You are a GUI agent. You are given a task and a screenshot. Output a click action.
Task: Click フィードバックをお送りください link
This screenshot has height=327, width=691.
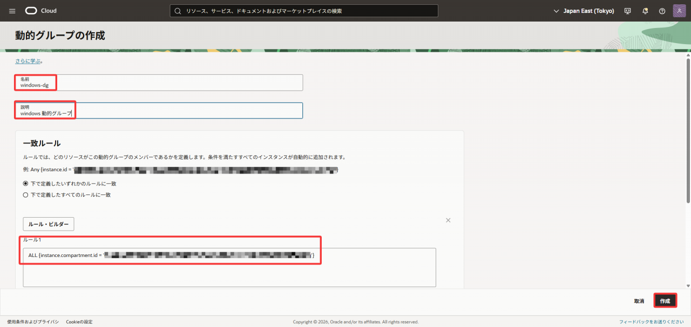coord(652,322)
